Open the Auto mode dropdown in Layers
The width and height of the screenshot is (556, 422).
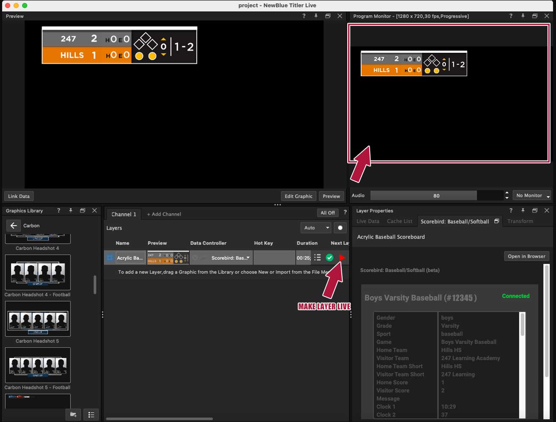pos(315,228)
